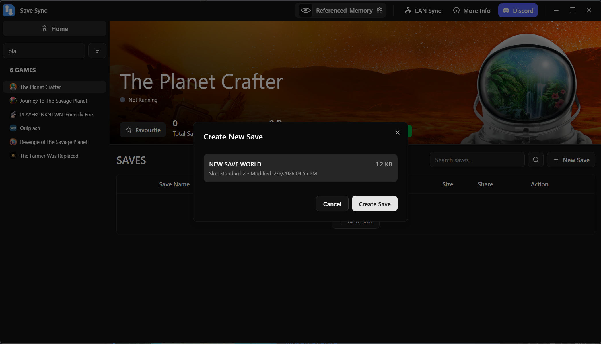Screen dimensions: 601x344
Task: Open the Discord link button
Action: (518, 11)
